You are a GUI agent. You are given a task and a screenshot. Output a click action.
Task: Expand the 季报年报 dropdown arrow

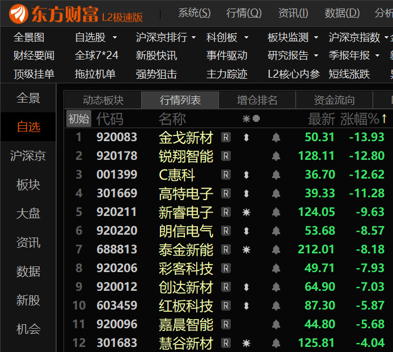pyautogui.click(x=377, y=56)
